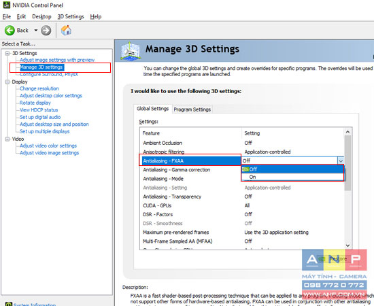Click Ambient Occlusion's Off setting value
Screen dimensions: 374x306
pyautogui.click(x=248, y=143)
